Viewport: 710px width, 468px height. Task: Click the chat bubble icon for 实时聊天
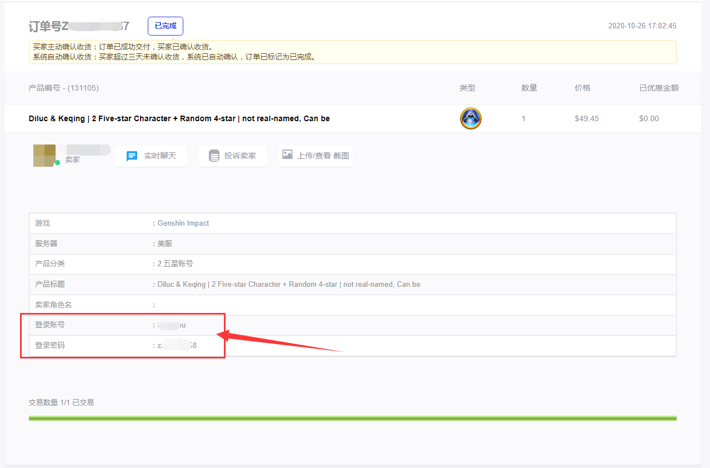(x=132, y=156)
